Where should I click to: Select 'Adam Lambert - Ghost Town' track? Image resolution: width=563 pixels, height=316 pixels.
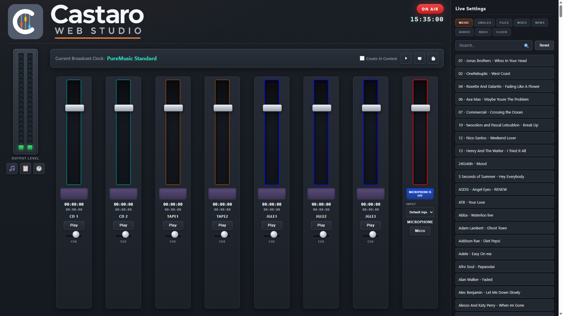[x=504, y=228]
